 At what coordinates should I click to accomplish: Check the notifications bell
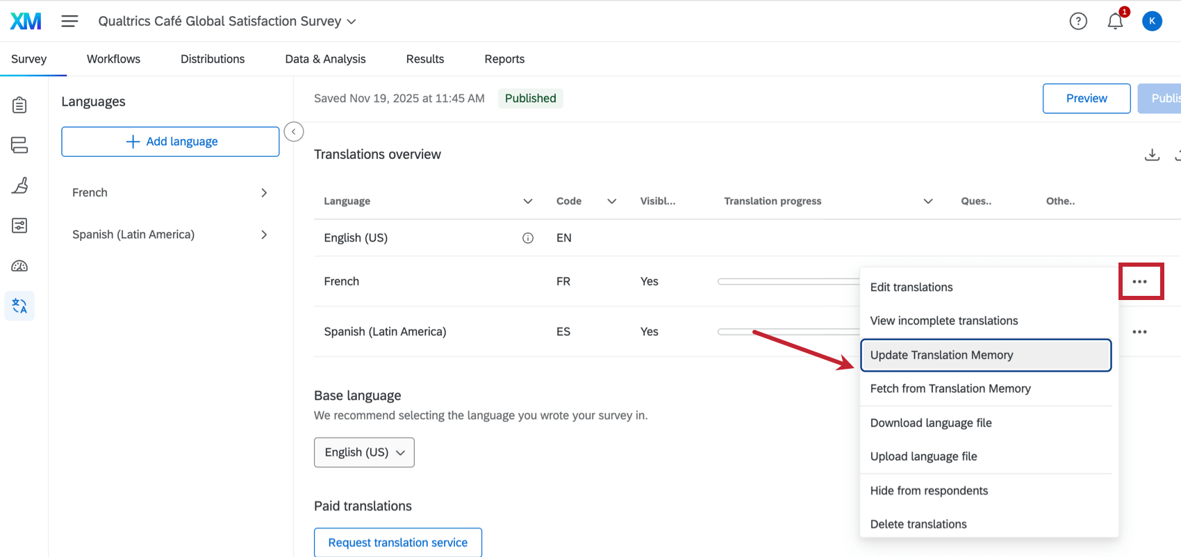1115,22
